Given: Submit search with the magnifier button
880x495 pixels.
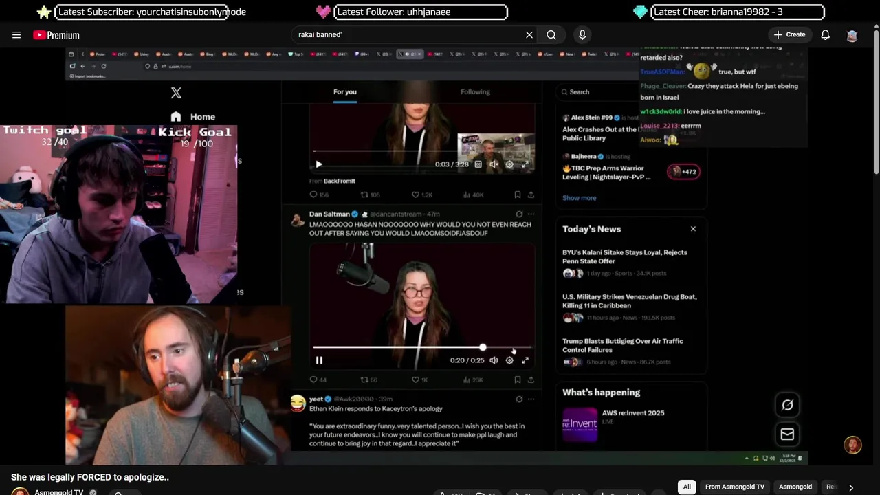Looking at the screenshot, I should pos(551,35).
